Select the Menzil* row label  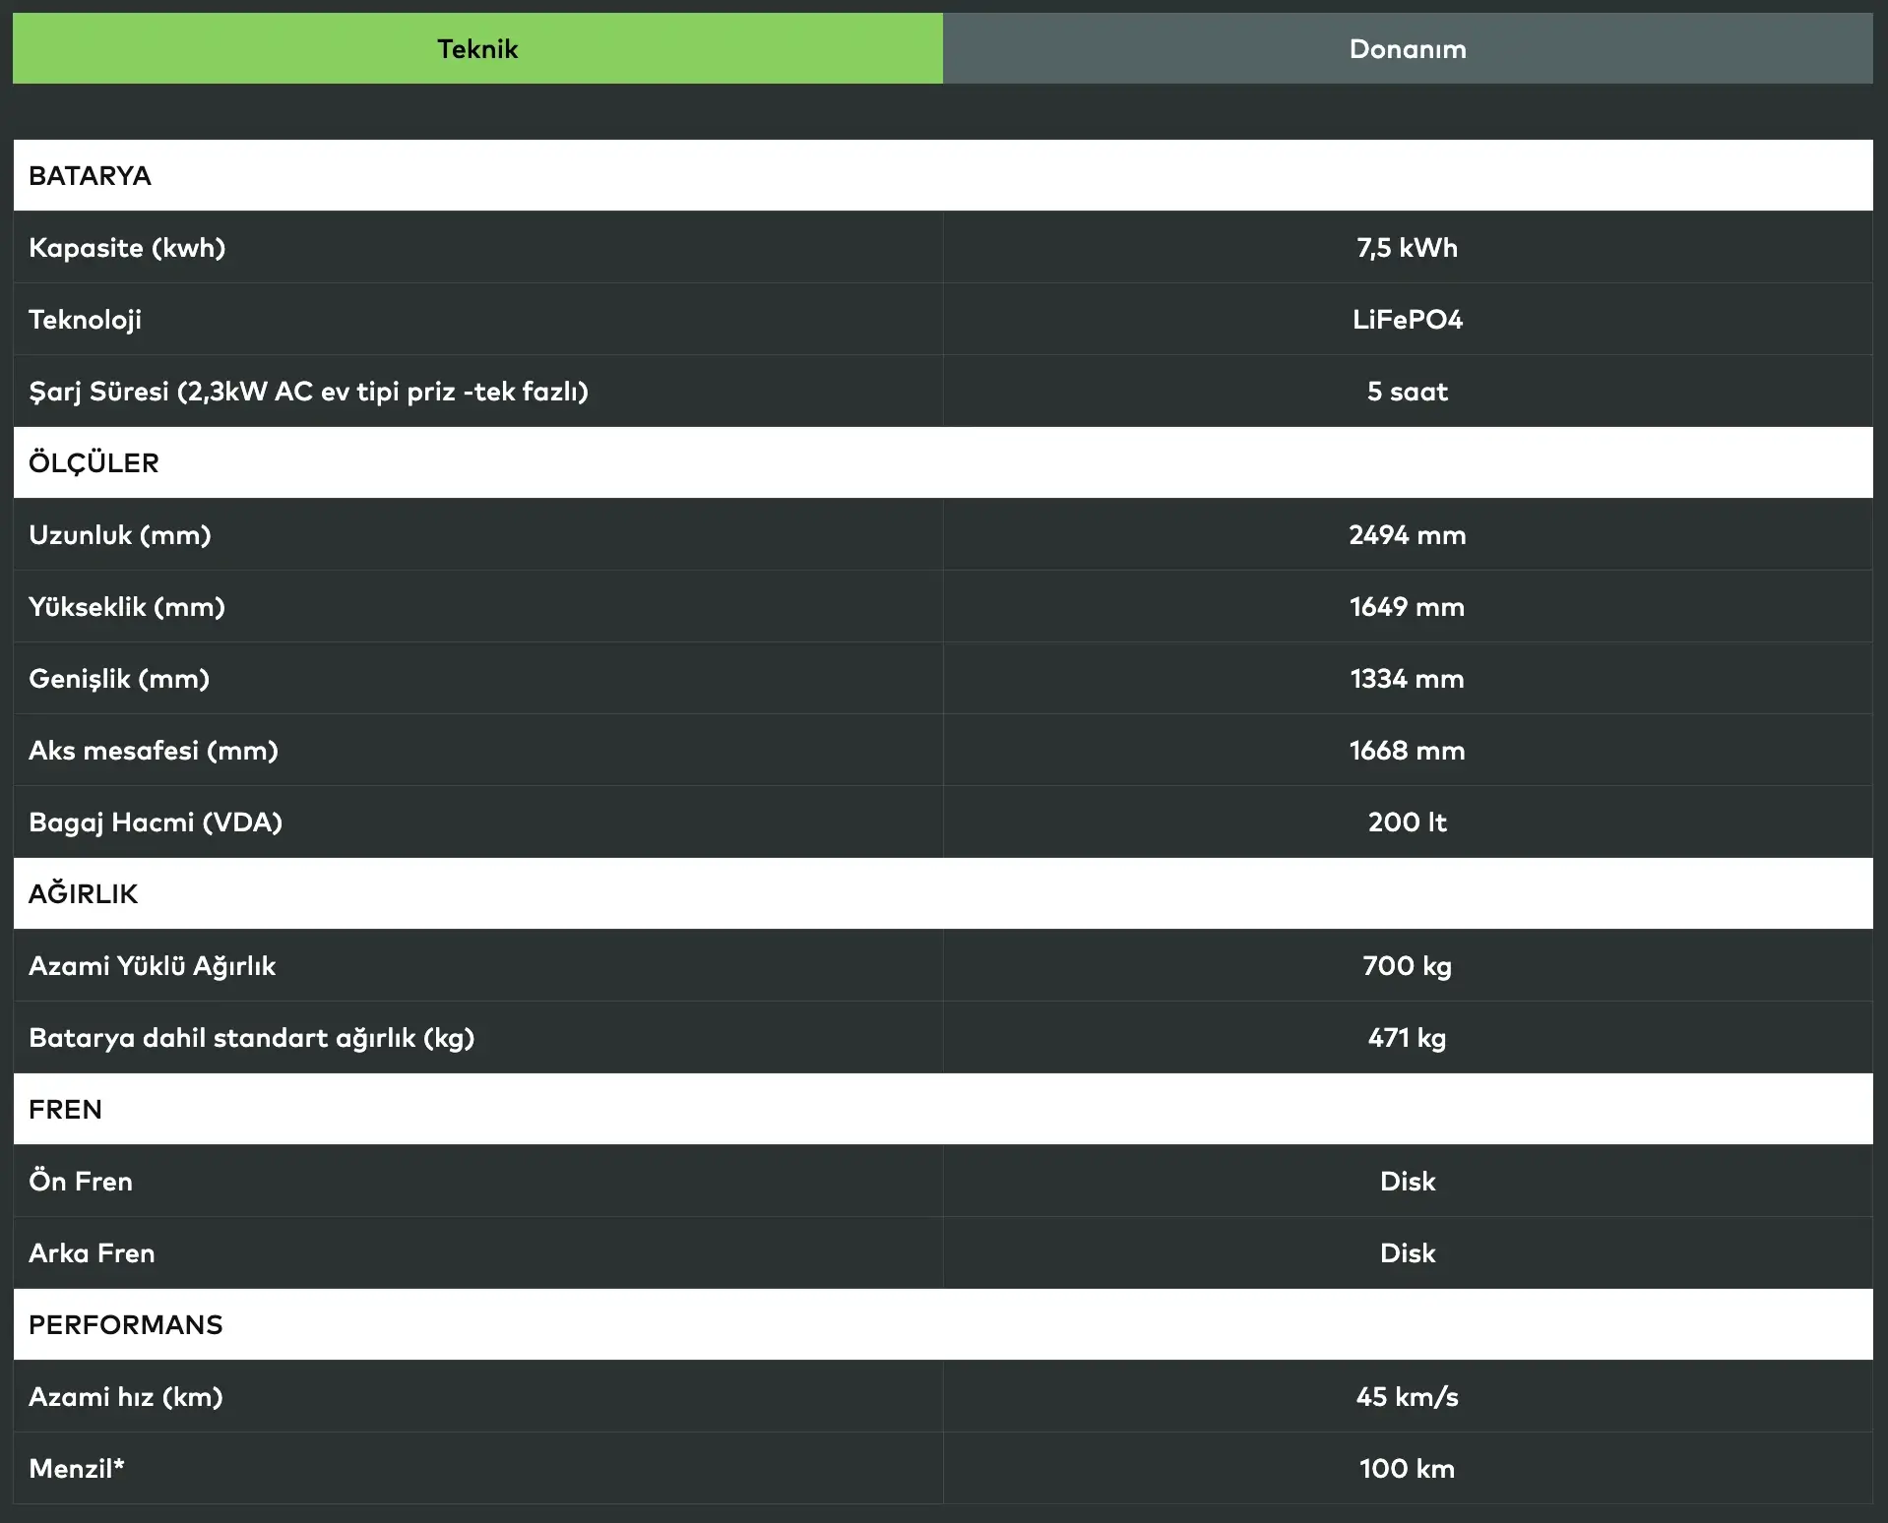point(77,1469)
